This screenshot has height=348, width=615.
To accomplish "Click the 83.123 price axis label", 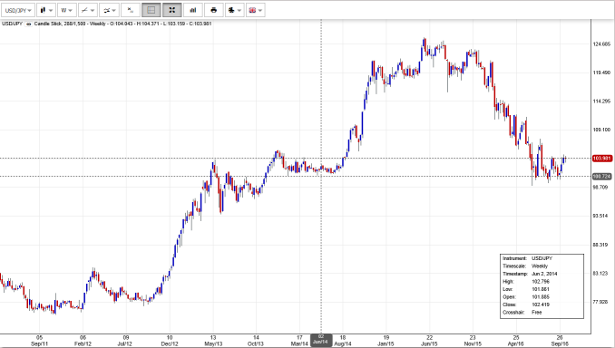I will click(x=600, y=273).
